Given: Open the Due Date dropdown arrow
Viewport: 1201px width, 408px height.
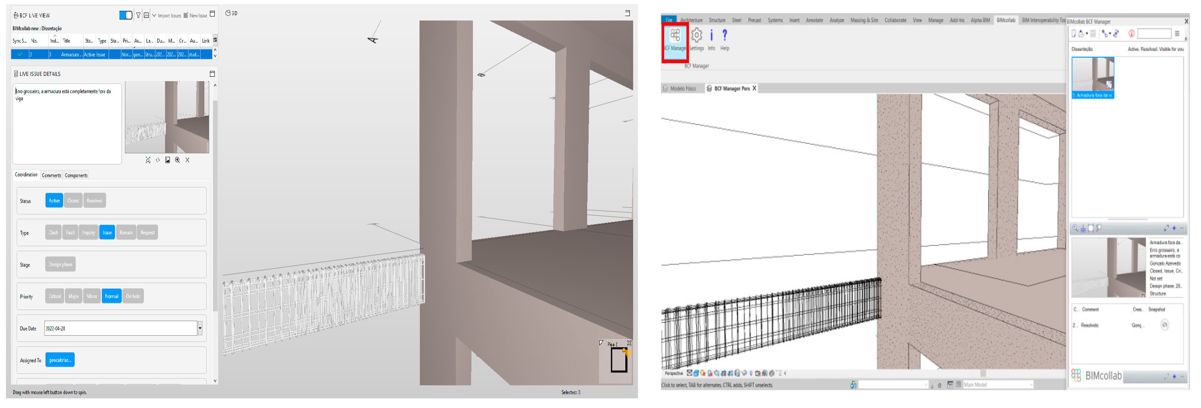Looking at the screenshot, I should pyautogui.click(x=200, y=328).
